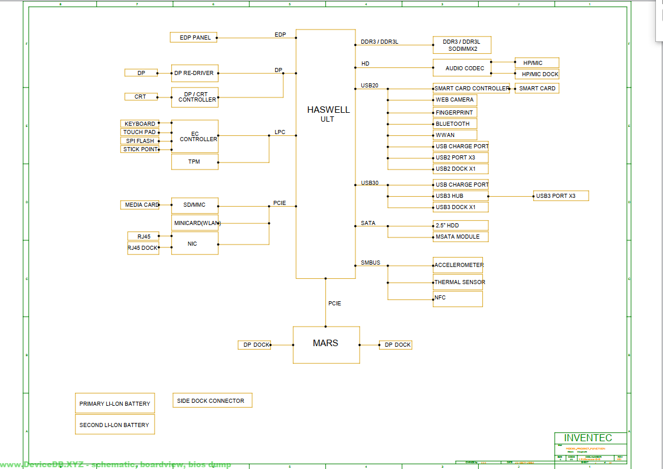Click the EDP PANEL box
The image size is (663, 469).
coord(194,37)
